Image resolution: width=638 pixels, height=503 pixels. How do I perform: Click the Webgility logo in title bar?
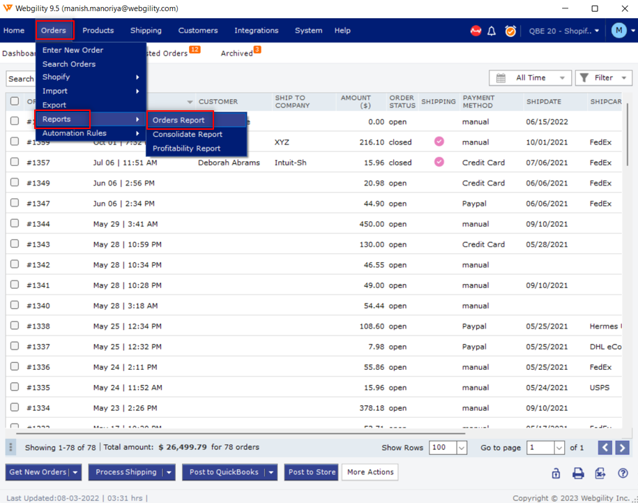pos(8,8)
